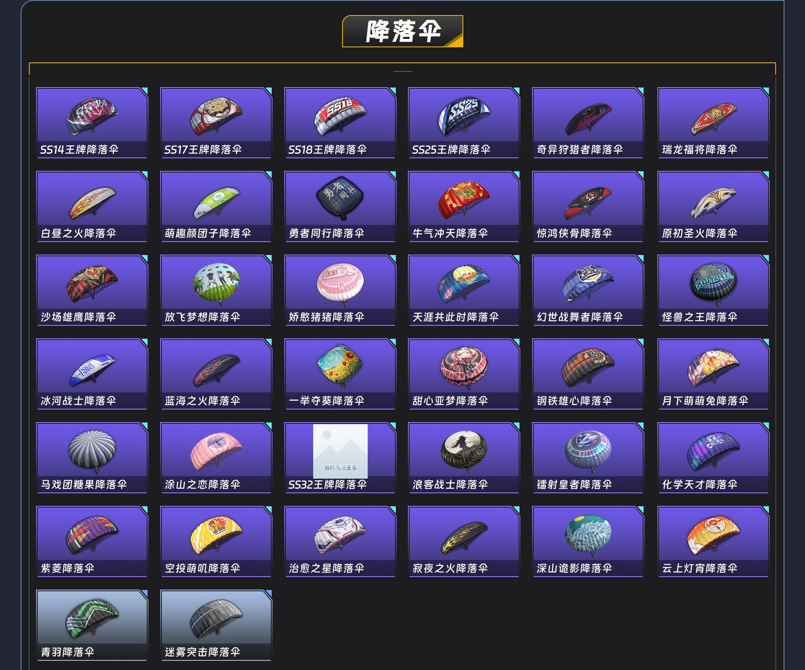Click the 化学天才降落伞 card

pos(713,458)
